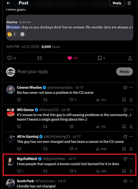Share WG Gonzo's reply

[x=131, y=127]
